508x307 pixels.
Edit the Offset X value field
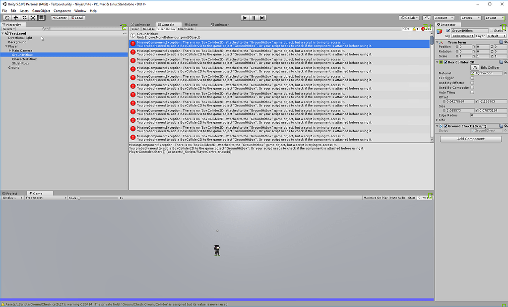[459, 102]
